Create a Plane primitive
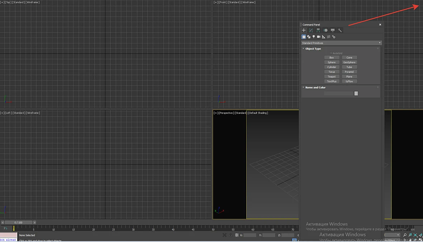Screen dimensions: 423x242 tap(350, 76)
